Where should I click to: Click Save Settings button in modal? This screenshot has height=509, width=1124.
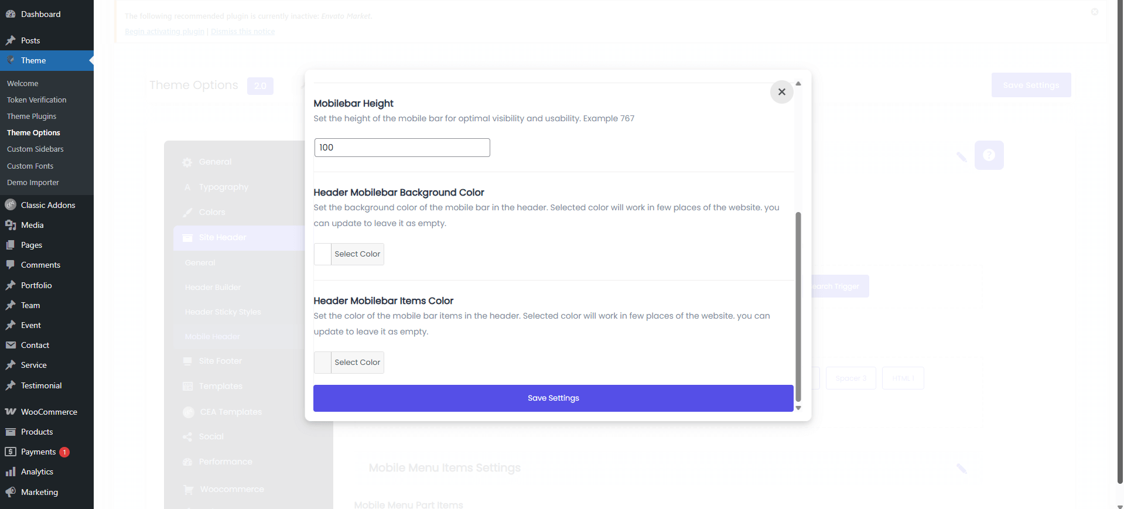[x=553, y=398]
